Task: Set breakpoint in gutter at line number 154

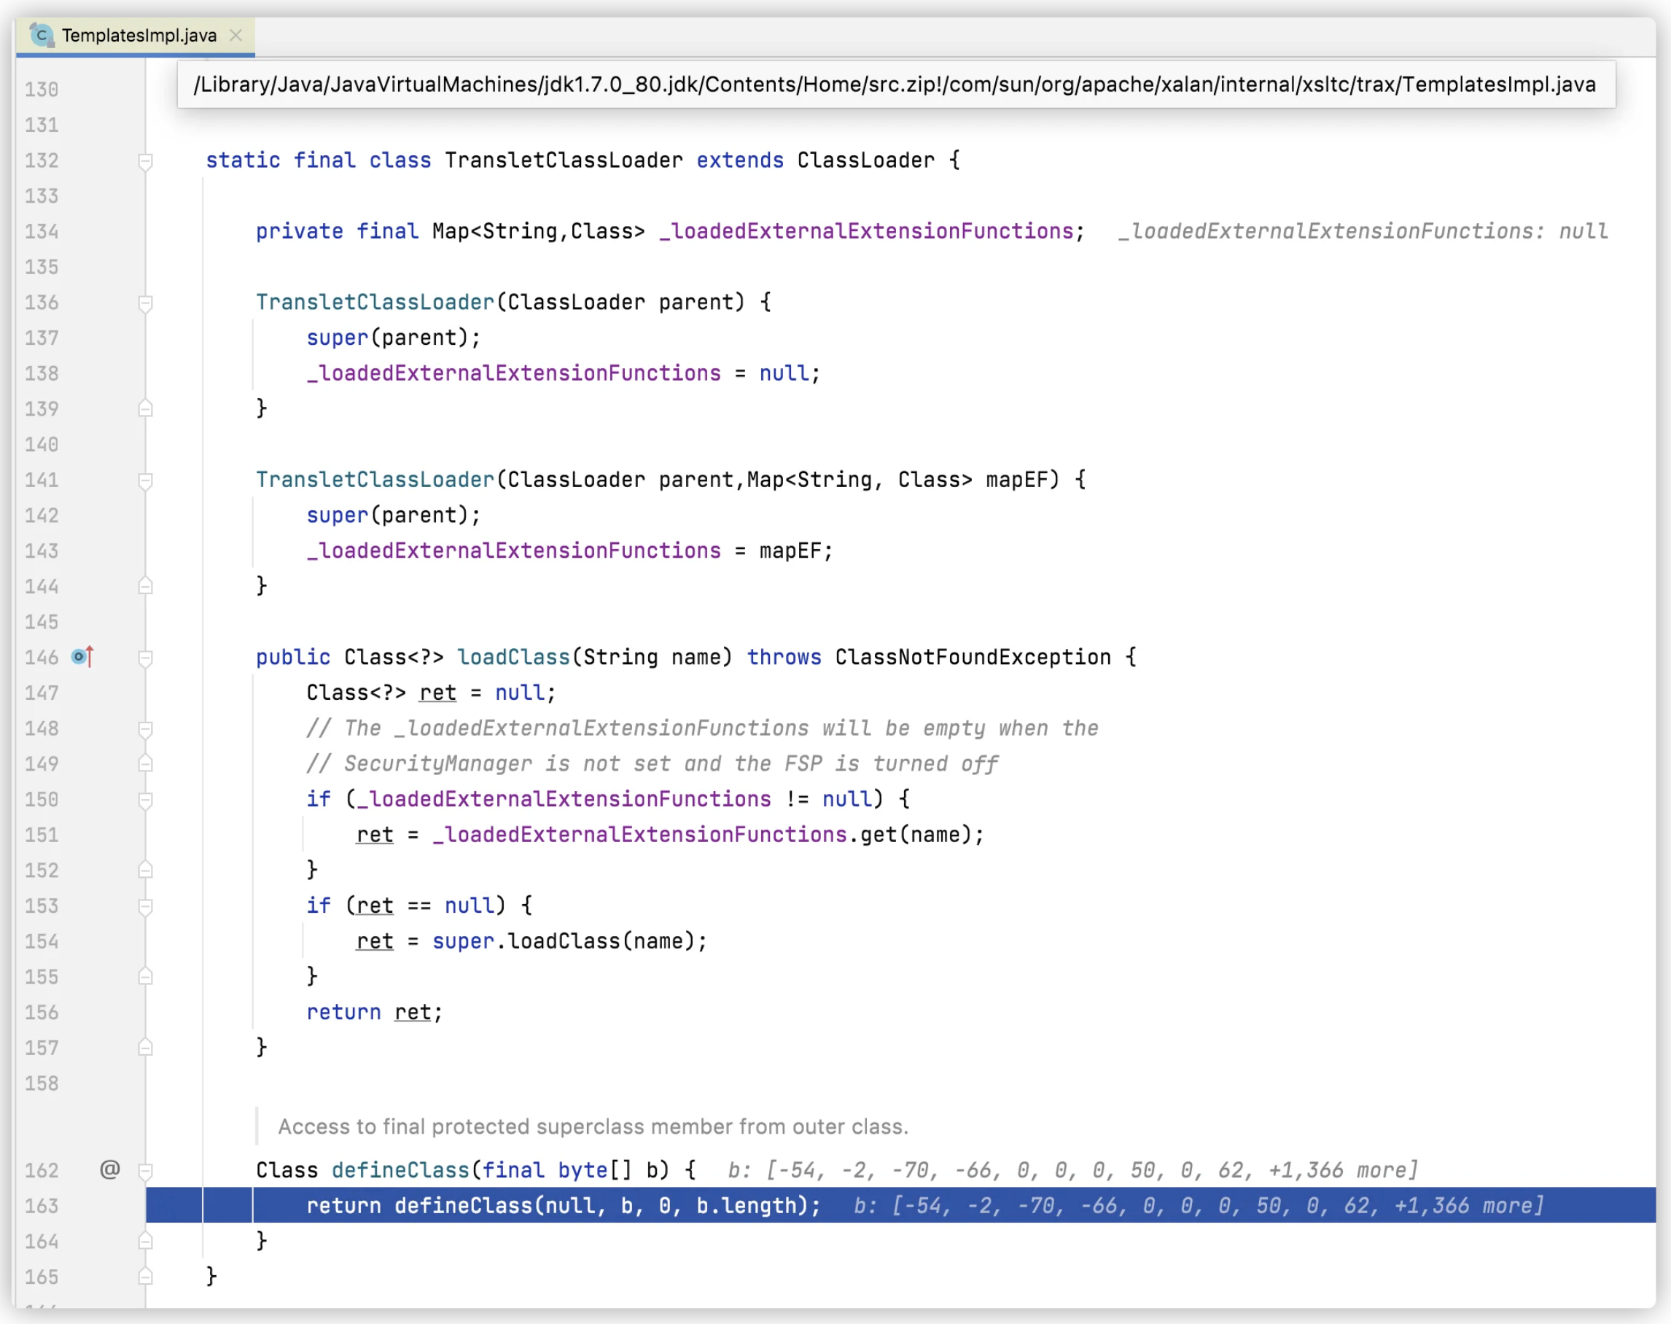Action: point(41,941)
